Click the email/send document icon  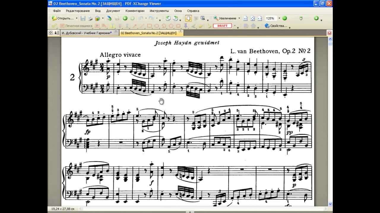point(97,18)
